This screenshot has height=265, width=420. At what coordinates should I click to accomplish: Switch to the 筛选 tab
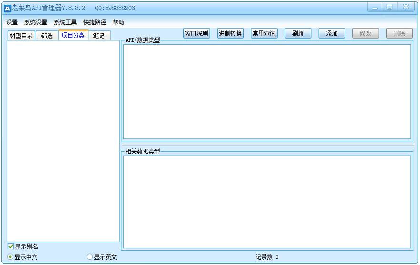pyautogui.click(x=47, y=36)
